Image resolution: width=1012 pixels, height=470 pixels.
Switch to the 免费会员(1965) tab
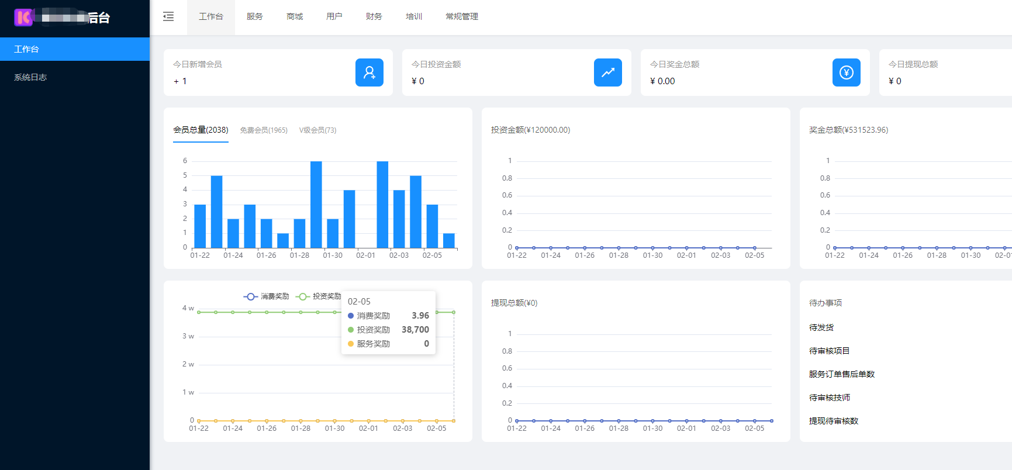coord(264,130)
